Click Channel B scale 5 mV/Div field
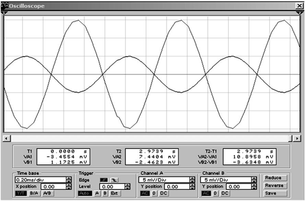305x201 pixels. (x=226, y=180)
